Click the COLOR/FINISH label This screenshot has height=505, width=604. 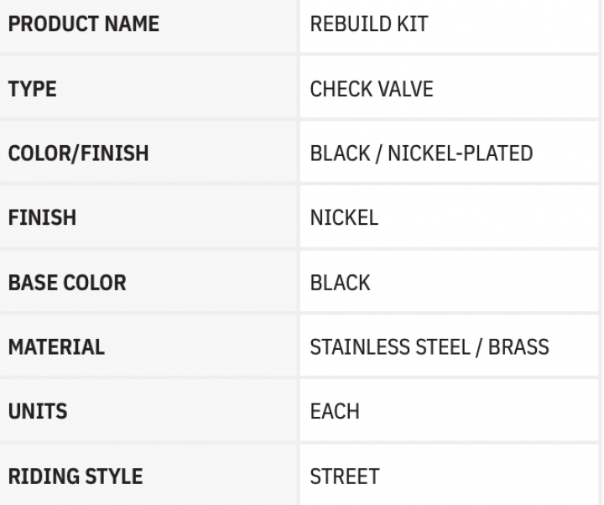tap(78, 154)
